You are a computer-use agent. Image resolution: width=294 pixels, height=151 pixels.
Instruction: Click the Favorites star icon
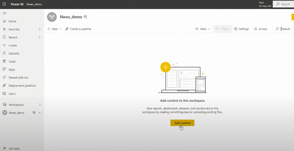click(4, 29)
